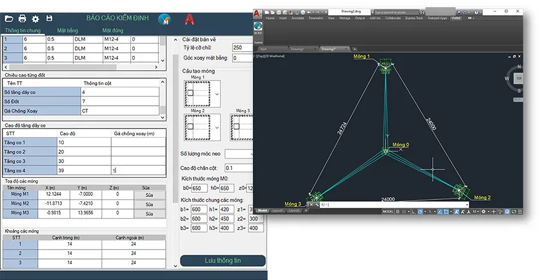This screenshot has width=541, height=280.
Task: Click Tỷ lệ cỡ chữ input field
Action: [242, 47]
